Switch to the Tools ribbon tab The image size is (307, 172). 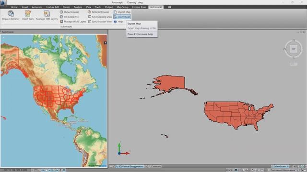click(98, 7)
